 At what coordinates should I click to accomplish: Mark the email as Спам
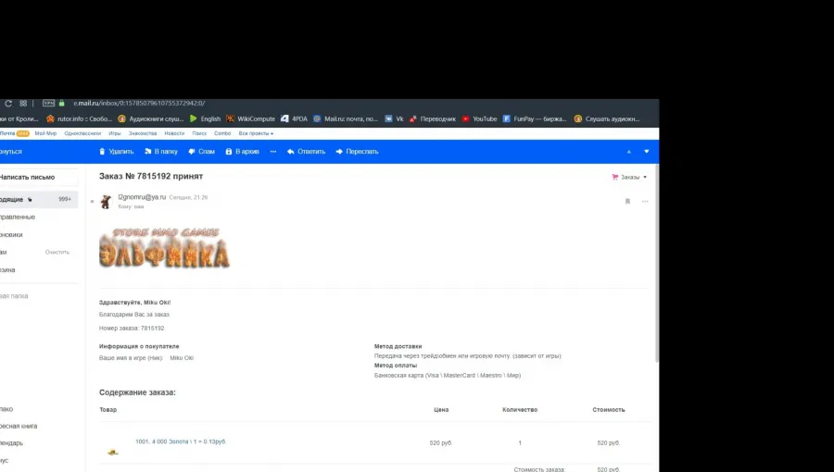click(x=202, y=152)
